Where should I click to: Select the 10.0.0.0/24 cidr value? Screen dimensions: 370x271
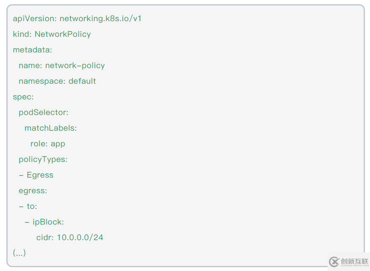[x=80, y=237]
